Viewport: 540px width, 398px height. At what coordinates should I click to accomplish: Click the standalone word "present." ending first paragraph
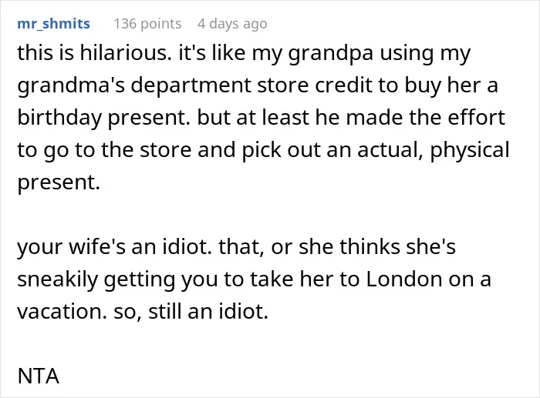tap(59, 183)
